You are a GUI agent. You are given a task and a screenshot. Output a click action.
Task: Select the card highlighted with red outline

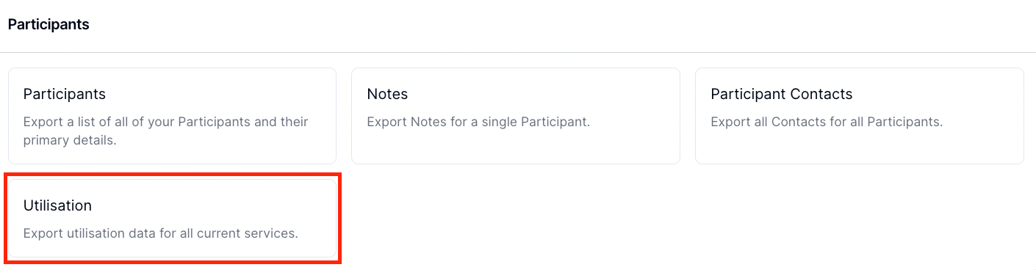172,218
